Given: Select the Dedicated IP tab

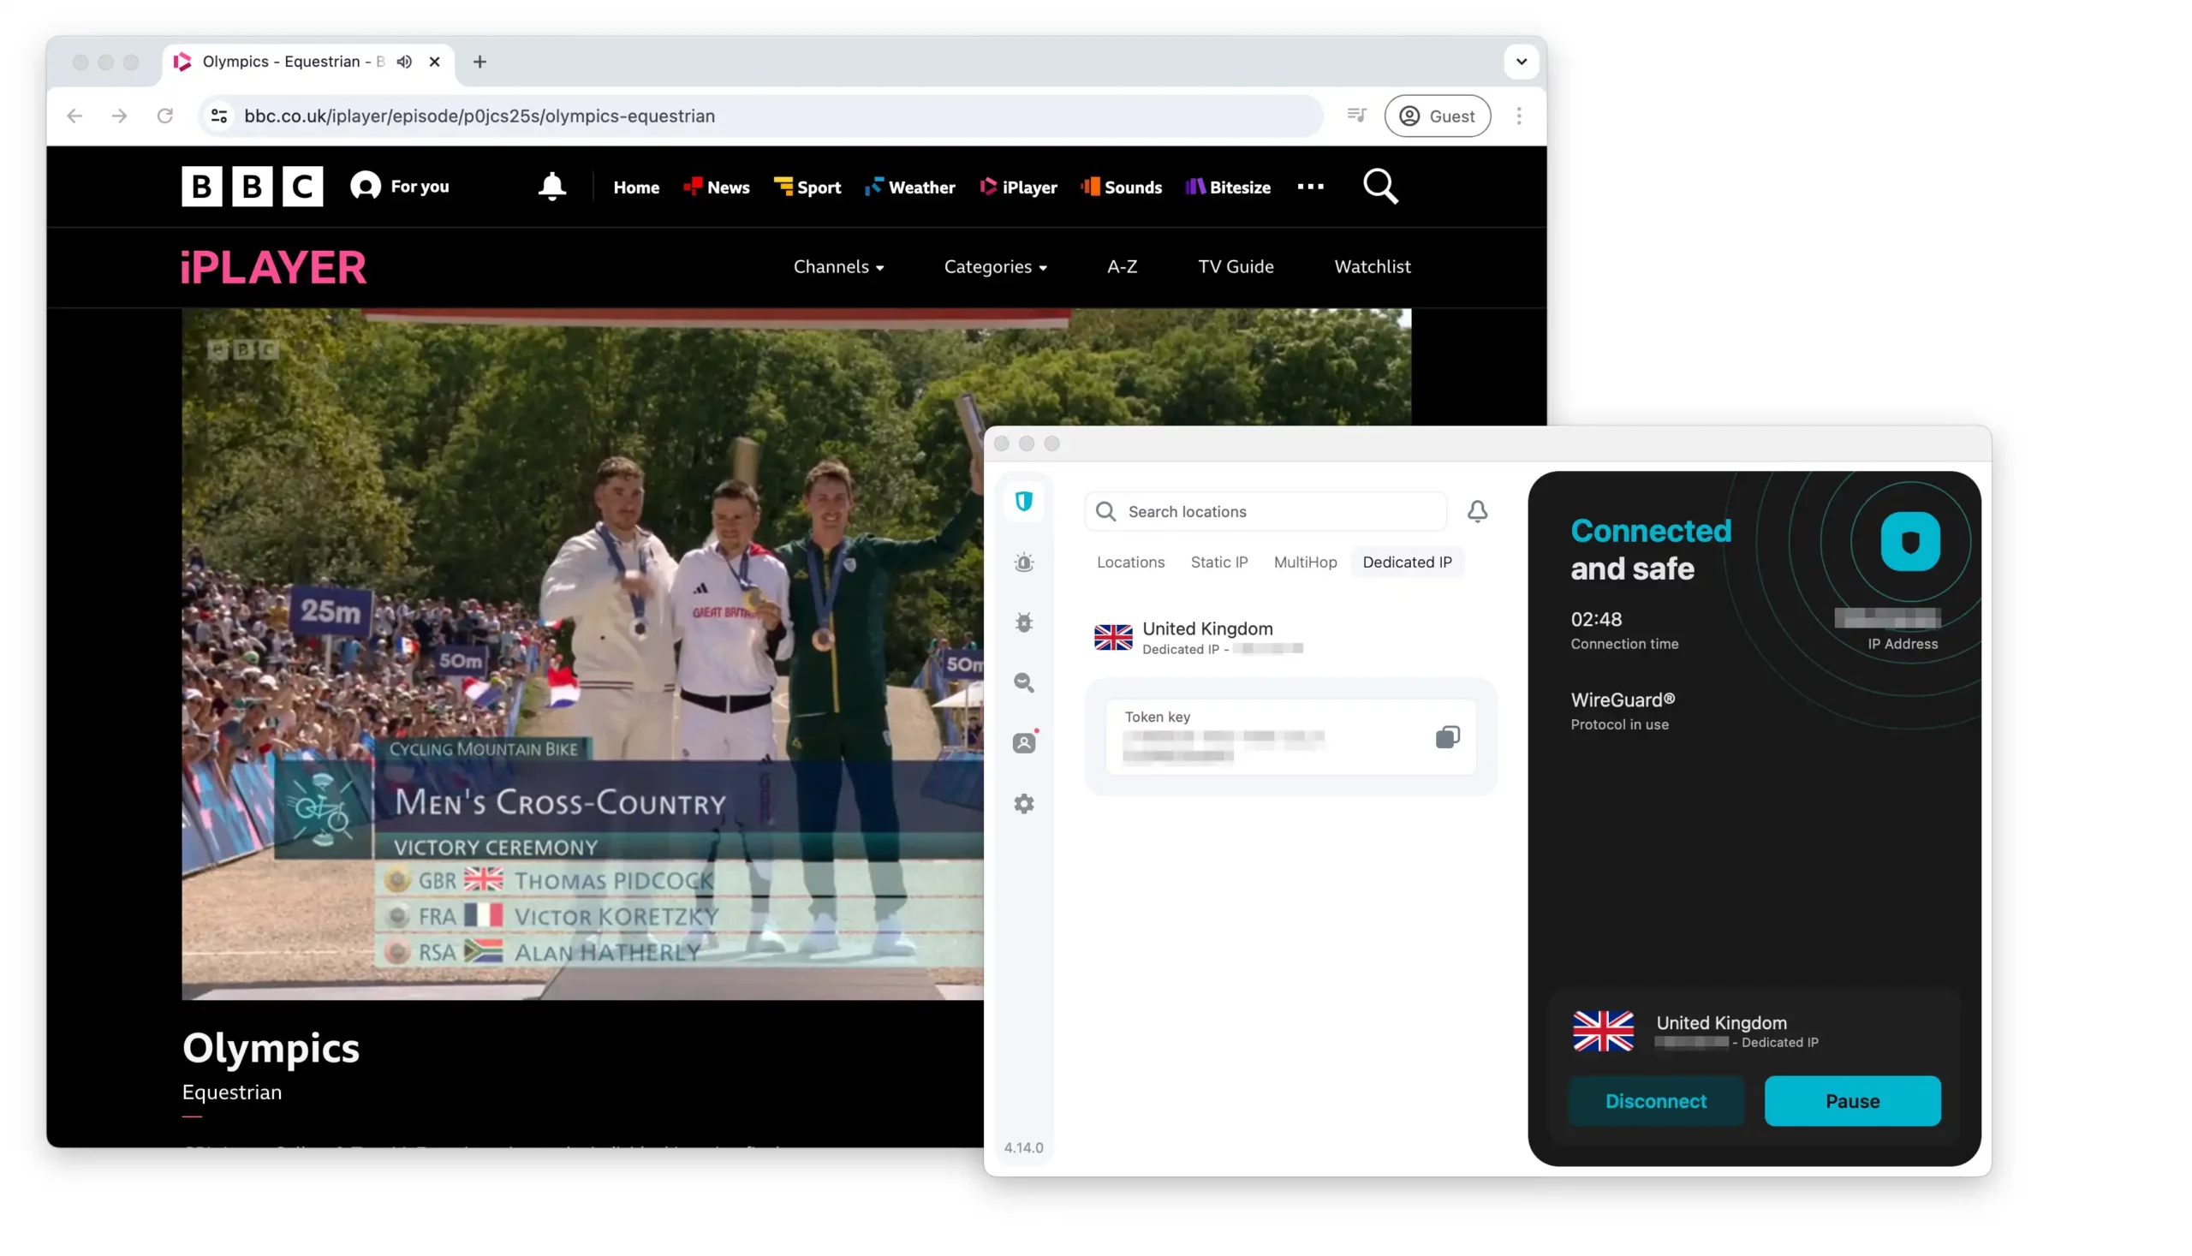Looking at the screenshot, I should [1407, 563].
